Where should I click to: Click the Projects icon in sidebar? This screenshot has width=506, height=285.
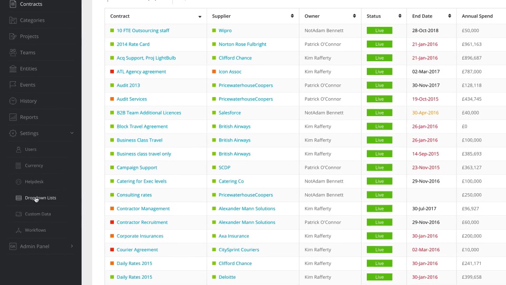[13, 36]
